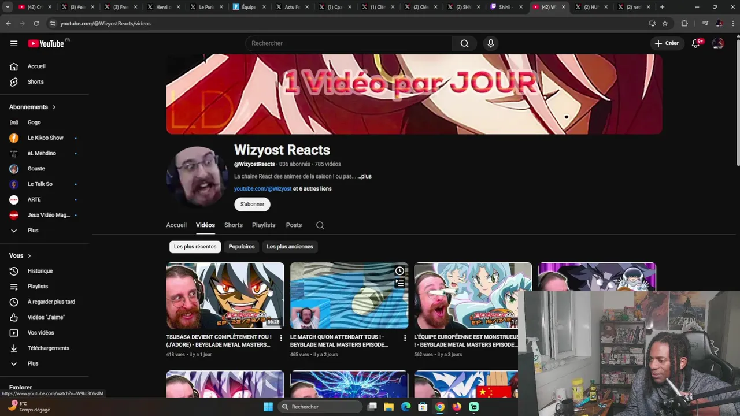
Task: Open the YouTube hamburger guide menu
Action: click(x=14, y=43)
